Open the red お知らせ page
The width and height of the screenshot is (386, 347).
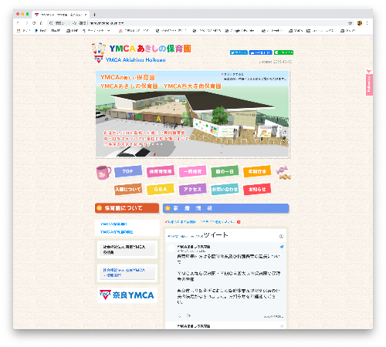257,189
